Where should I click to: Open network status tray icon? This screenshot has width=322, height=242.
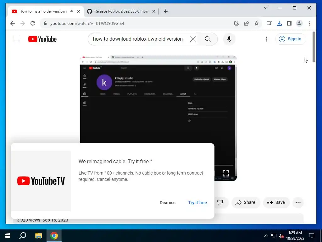tap(274, 236)
